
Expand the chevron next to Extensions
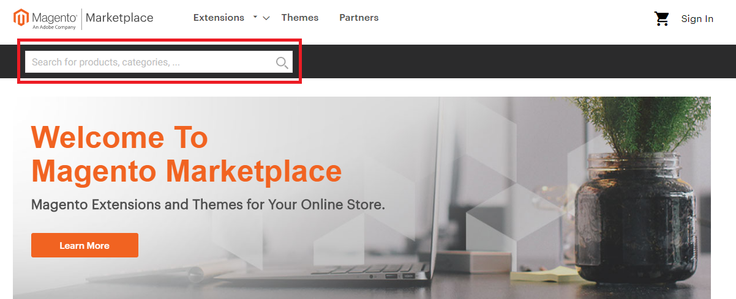click(266, 18)
